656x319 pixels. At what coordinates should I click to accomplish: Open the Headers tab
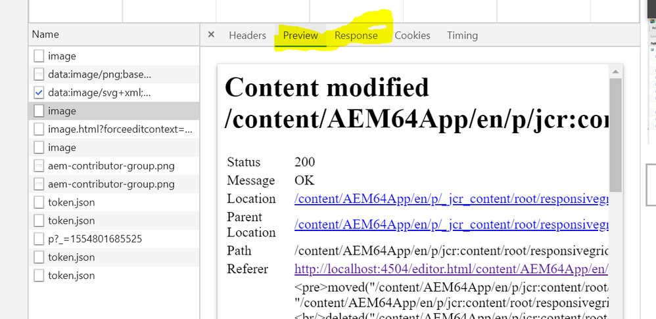[247, 35]
